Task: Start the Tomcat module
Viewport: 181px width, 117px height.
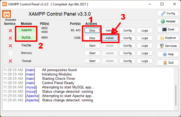Action: tap(92, 61)
